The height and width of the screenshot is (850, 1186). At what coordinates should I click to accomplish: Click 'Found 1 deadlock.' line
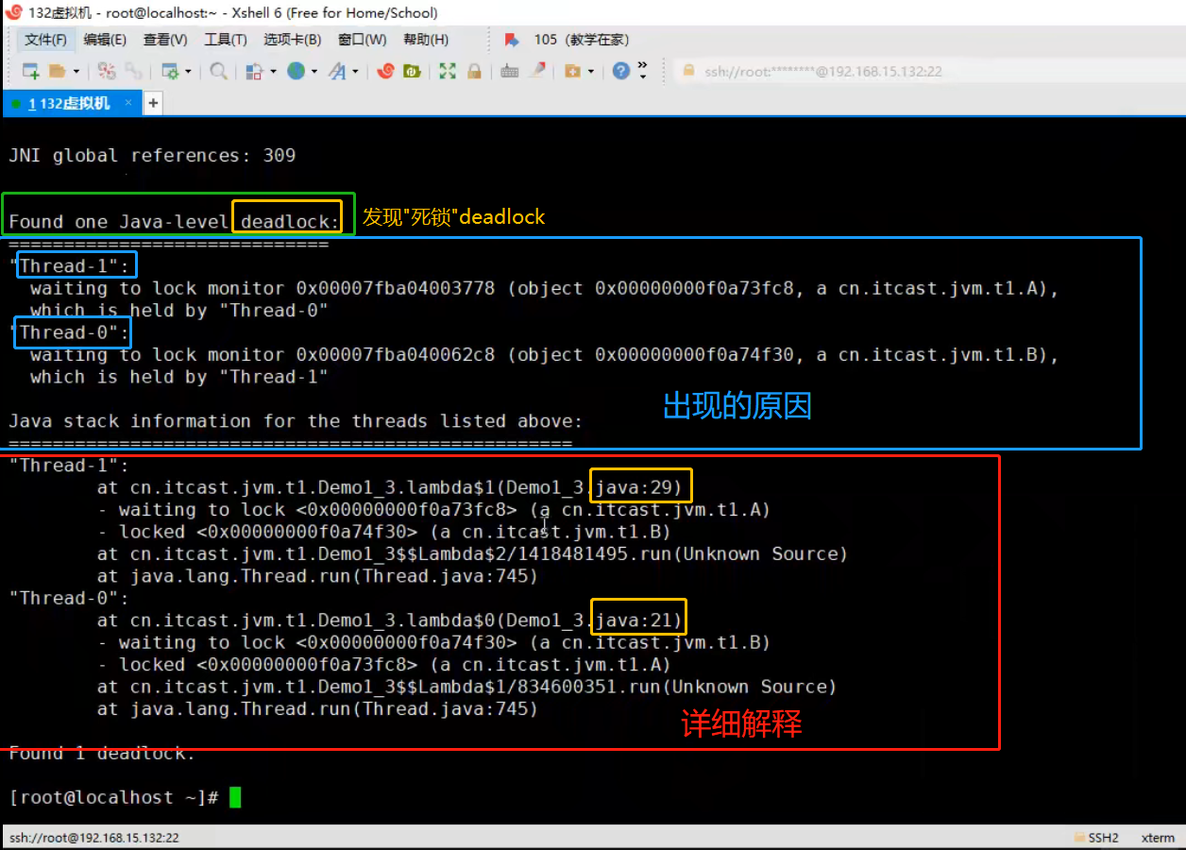point(102,753)
